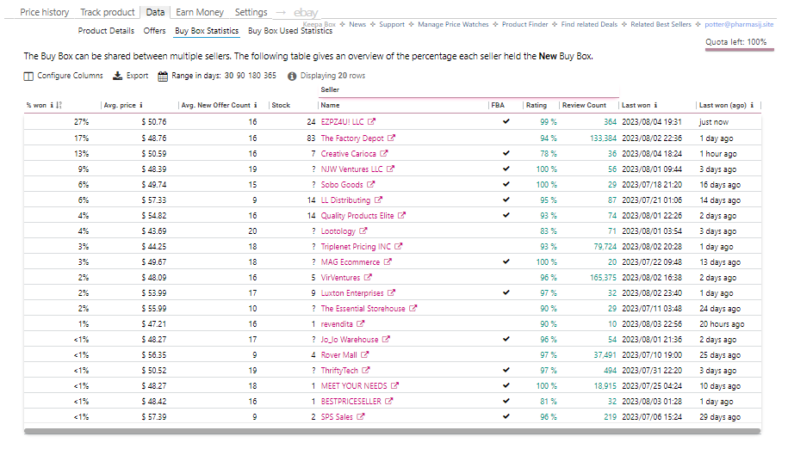The width and height of the screenshot is (788, 455).
Task: Open the Offers sub-tab
Action: pos(155,31)
